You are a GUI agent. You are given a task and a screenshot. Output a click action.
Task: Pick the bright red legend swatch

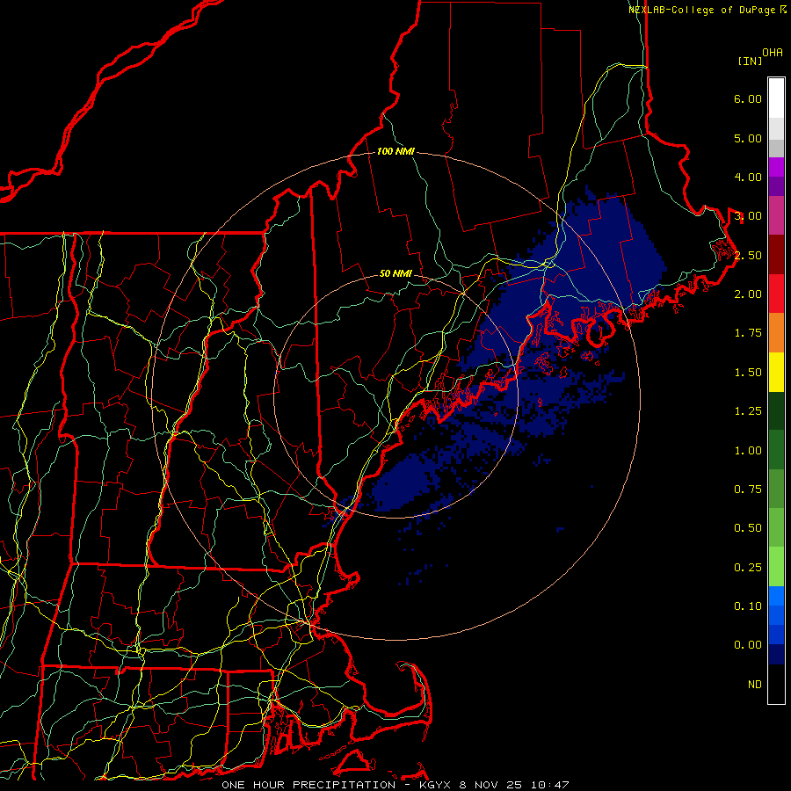pyautogui.click(x=776, y=294)
